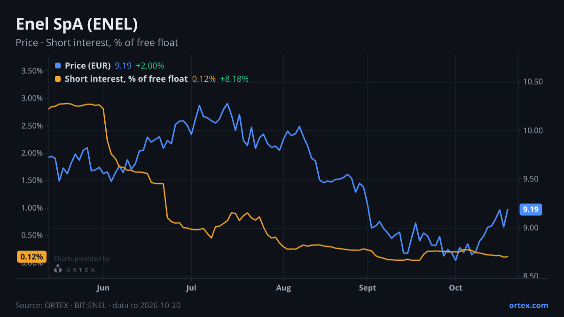Click the 0.50% left axis label

pos(32,235)
